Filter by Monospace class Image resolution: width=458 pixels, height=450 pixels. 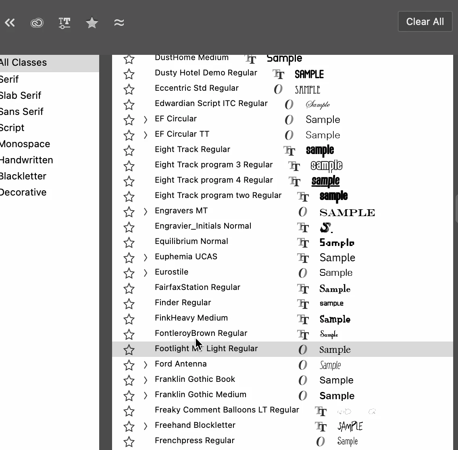[25, 144]
